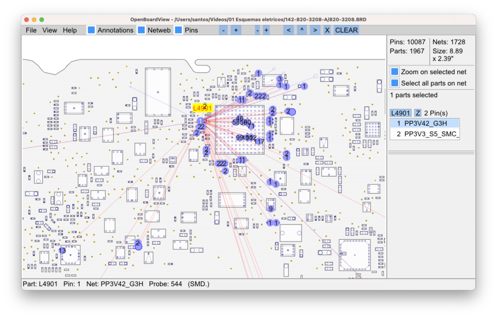Screen dimensions: 497x318
Task: Click the X toolbar button
Action: (327, 30)
